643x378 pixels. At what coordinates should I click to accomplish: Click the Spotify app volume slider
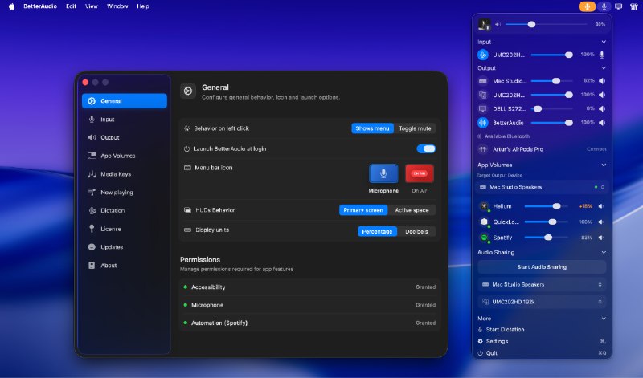pyautogui.click(x=547, y=238)
